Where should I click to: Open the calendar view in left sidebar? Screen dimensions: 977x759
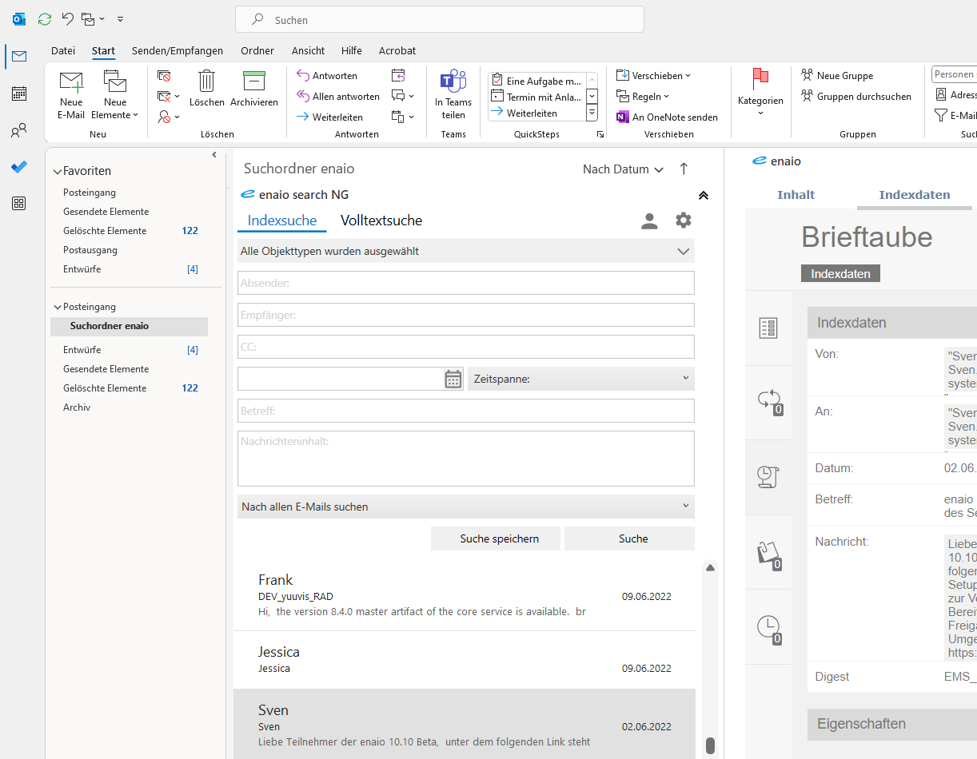click(x=19, y=93)
